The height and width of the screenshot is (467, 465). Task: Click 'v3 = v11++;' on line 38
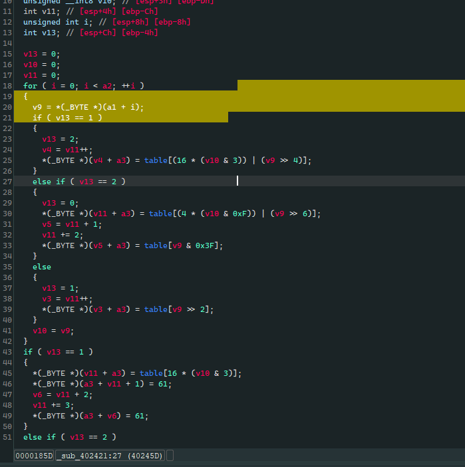coord(67,299)
